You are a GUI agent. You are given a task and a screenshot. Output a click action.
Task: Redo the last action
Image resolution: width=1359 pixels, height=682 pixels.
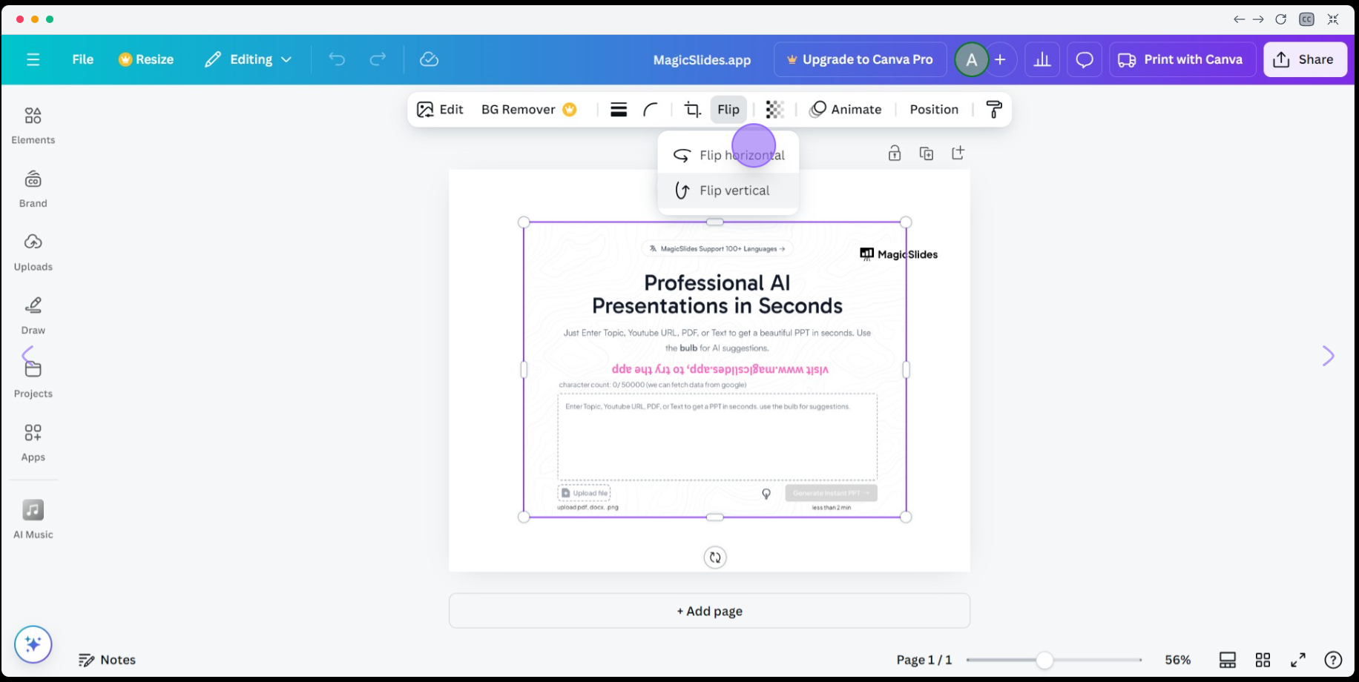[x=378, y=59]
